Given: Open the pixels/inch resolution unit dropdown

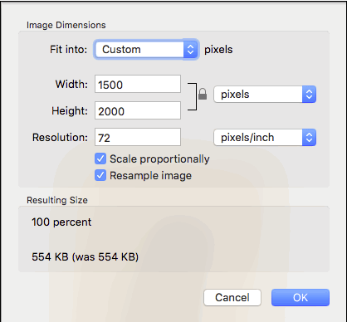Looking at the screenshot, I should pyautogui.click(x=265, y=138).
